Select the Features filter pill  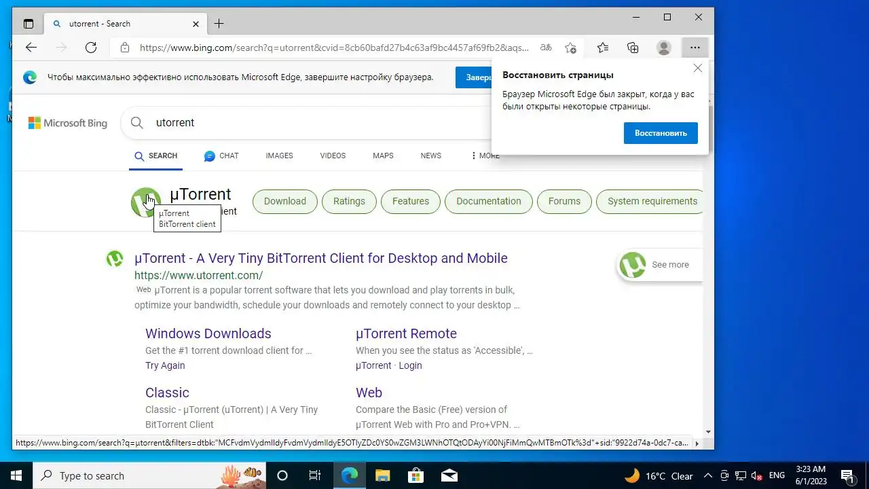tap(411, 201)
